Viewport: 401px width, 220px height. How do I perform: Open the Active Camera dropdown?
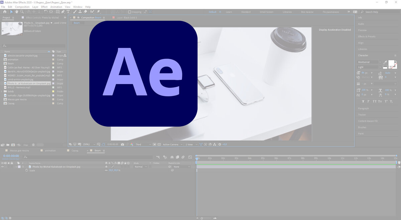[173, 144]
